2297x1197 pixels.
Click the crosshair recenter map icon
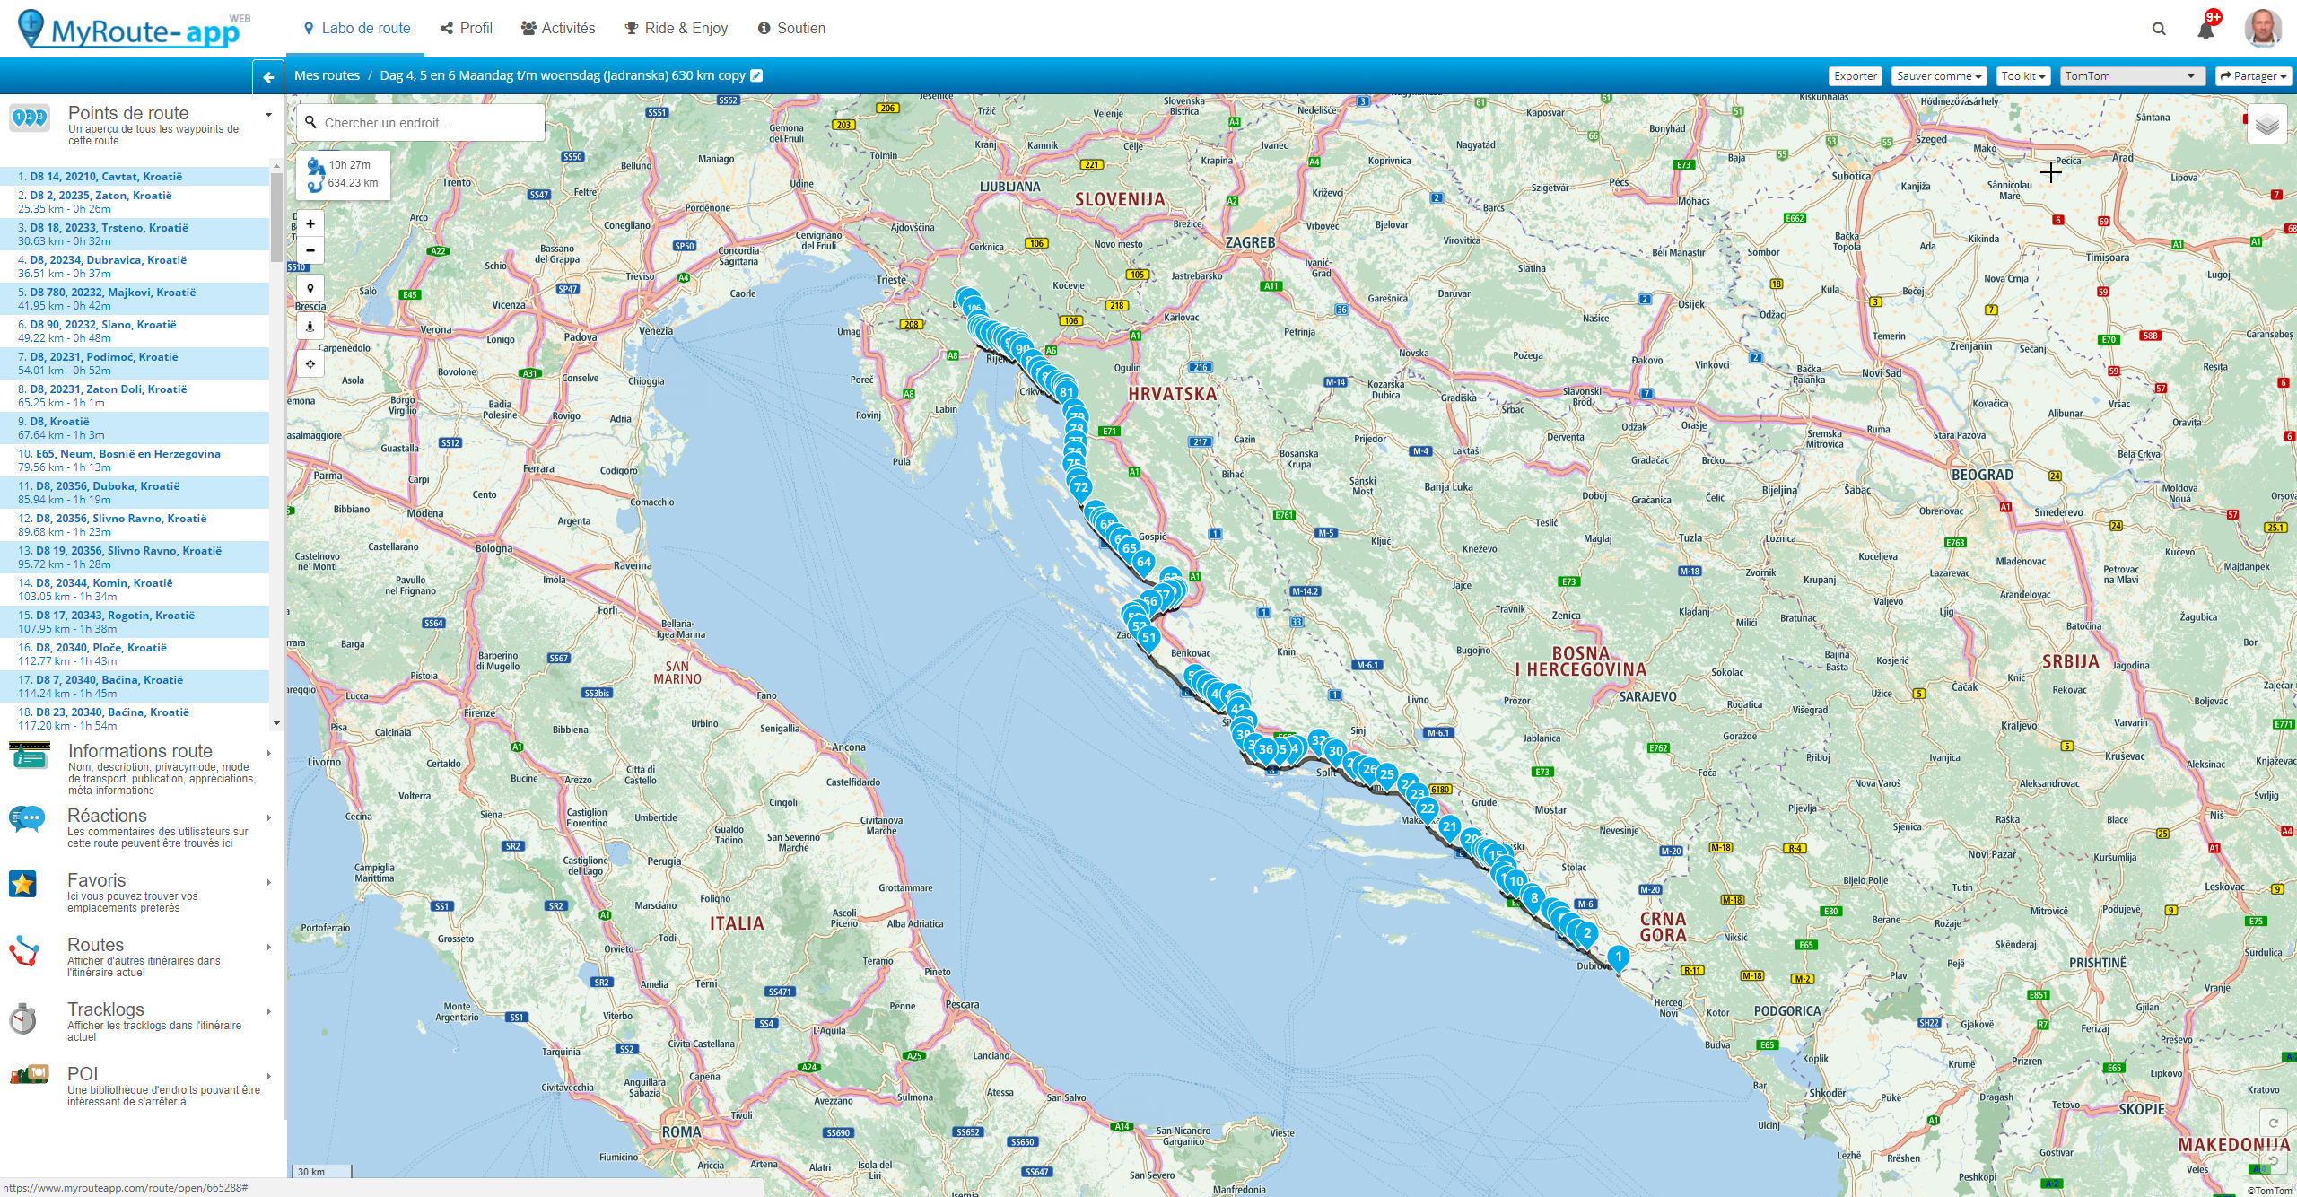[x=310, y=364]
